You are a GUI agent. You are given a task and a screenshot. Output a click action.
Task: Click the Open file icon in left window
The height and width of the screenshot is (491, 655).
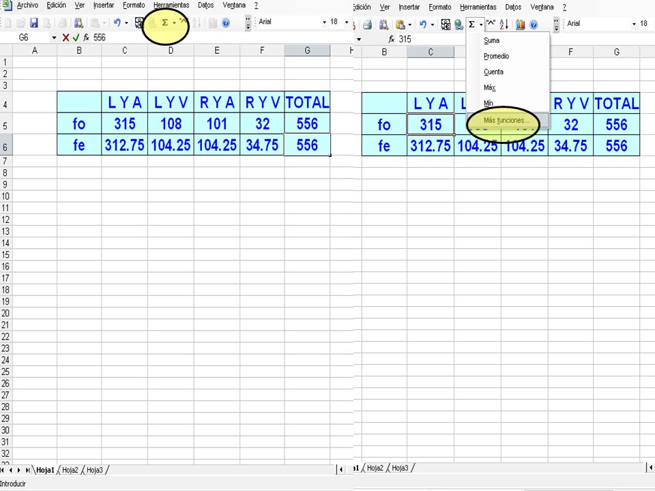click(21, 23)
